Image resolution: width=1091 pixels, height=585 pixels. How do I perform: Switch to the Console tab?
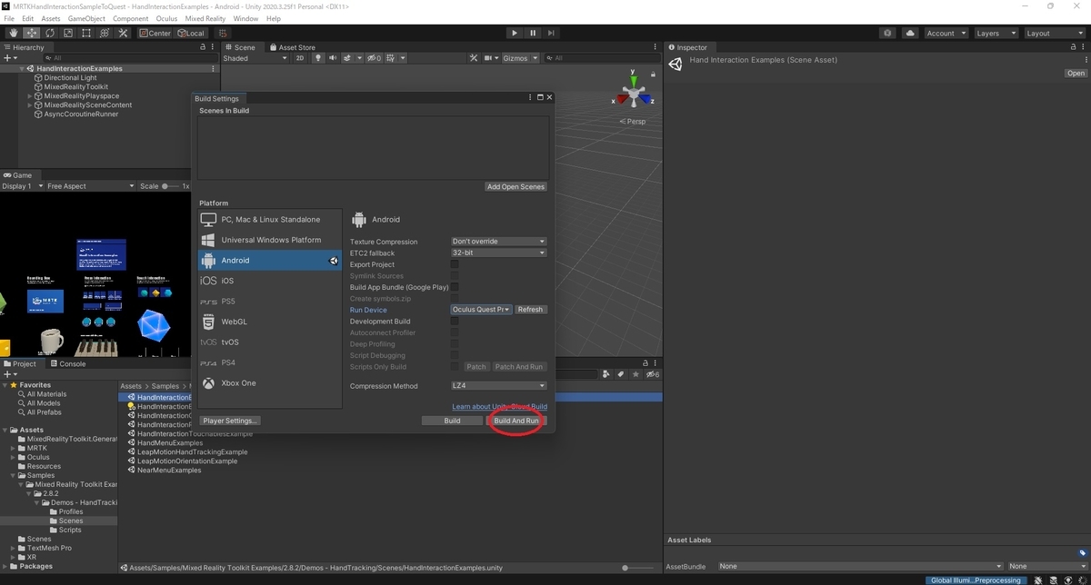click(x=67, y=363)
